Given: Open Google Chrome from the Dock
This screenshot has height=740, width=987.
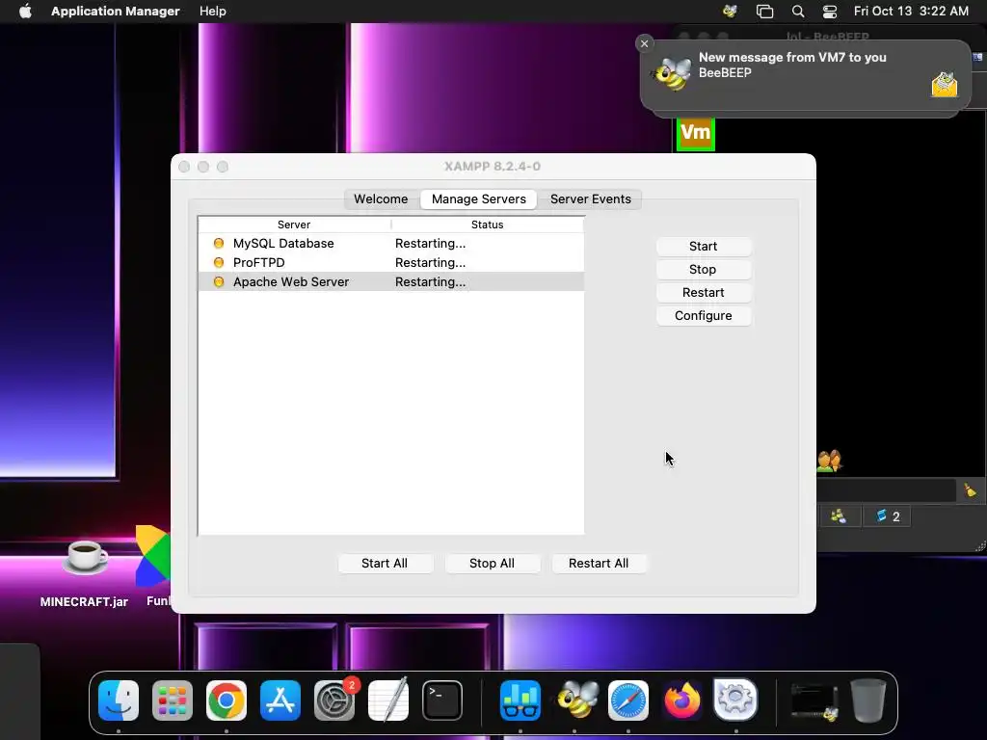Looking at the screenshot, I should coord(227,700).
